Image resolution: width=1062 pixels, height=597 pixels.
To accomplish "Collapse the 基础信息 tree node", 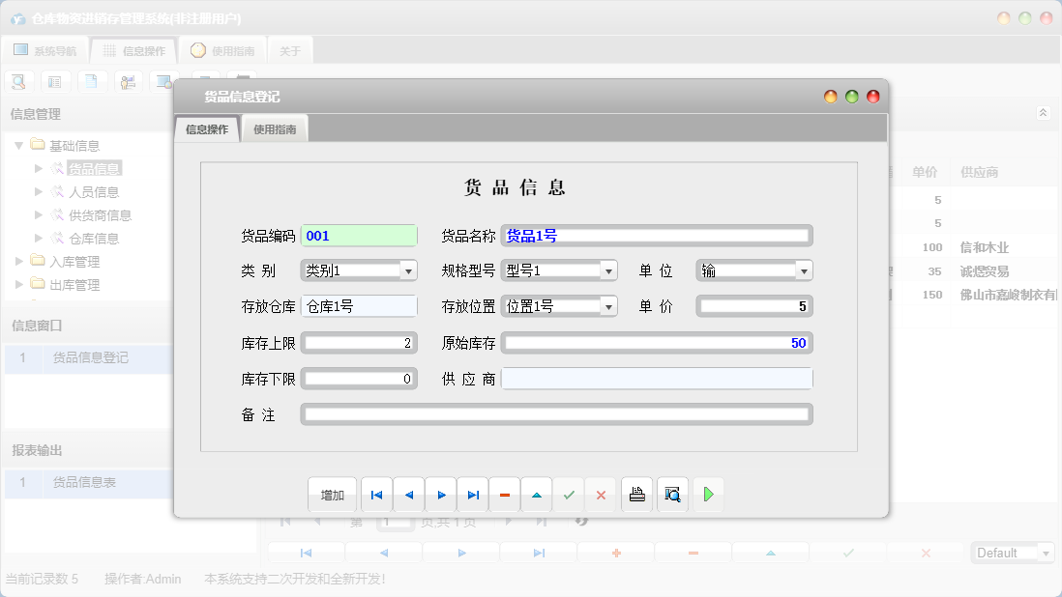I will tap(20, 144).
